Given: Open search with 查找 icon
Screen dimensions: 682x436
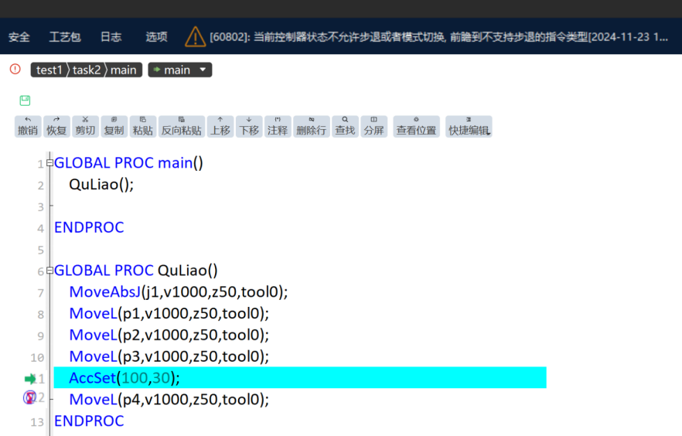Looking at the screenshot, I should pyautogui.click(x=345, y=127).
